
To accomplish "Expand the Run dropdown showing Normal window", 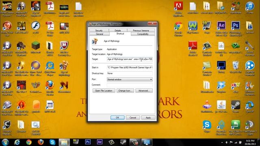I will [x=130, y=79].
